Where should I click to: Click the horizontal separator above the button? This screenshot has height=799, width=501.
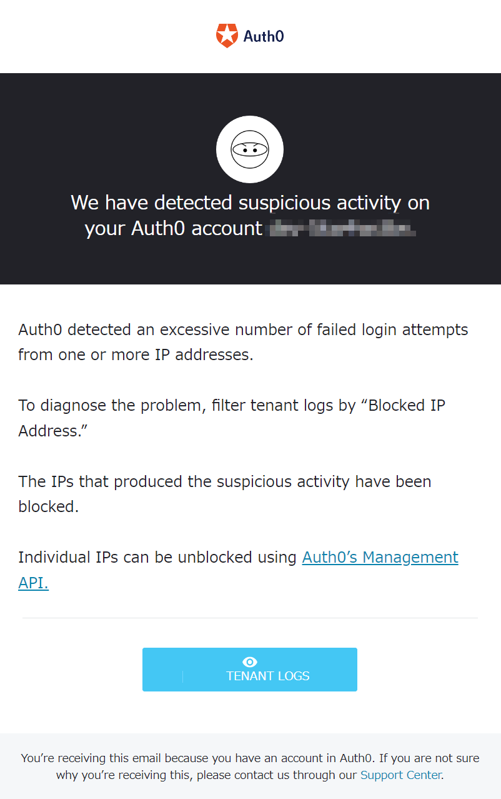tap(250, 618)
